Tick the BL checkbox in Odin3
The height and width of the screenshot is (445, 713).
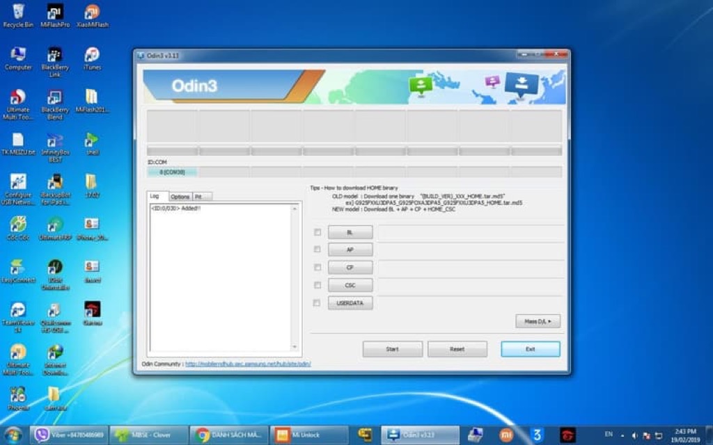pos(318,232)
